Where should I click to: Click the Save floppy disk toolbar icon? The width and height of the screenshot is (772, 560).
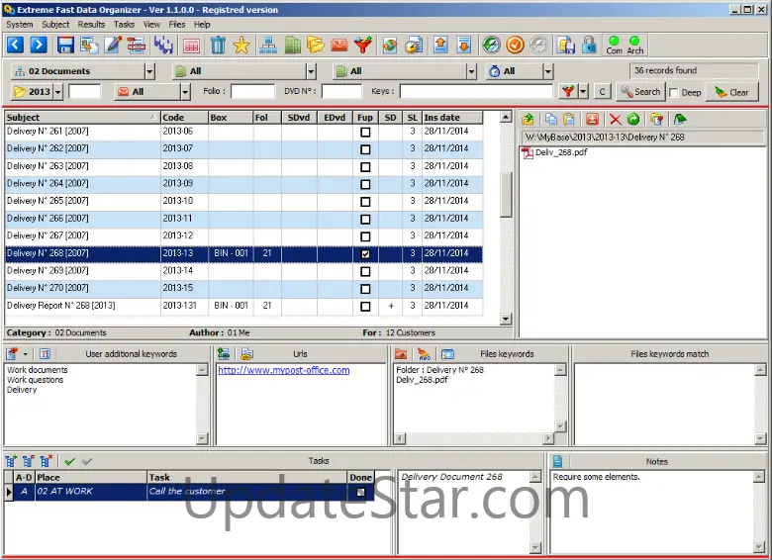(x=65, y=45)
